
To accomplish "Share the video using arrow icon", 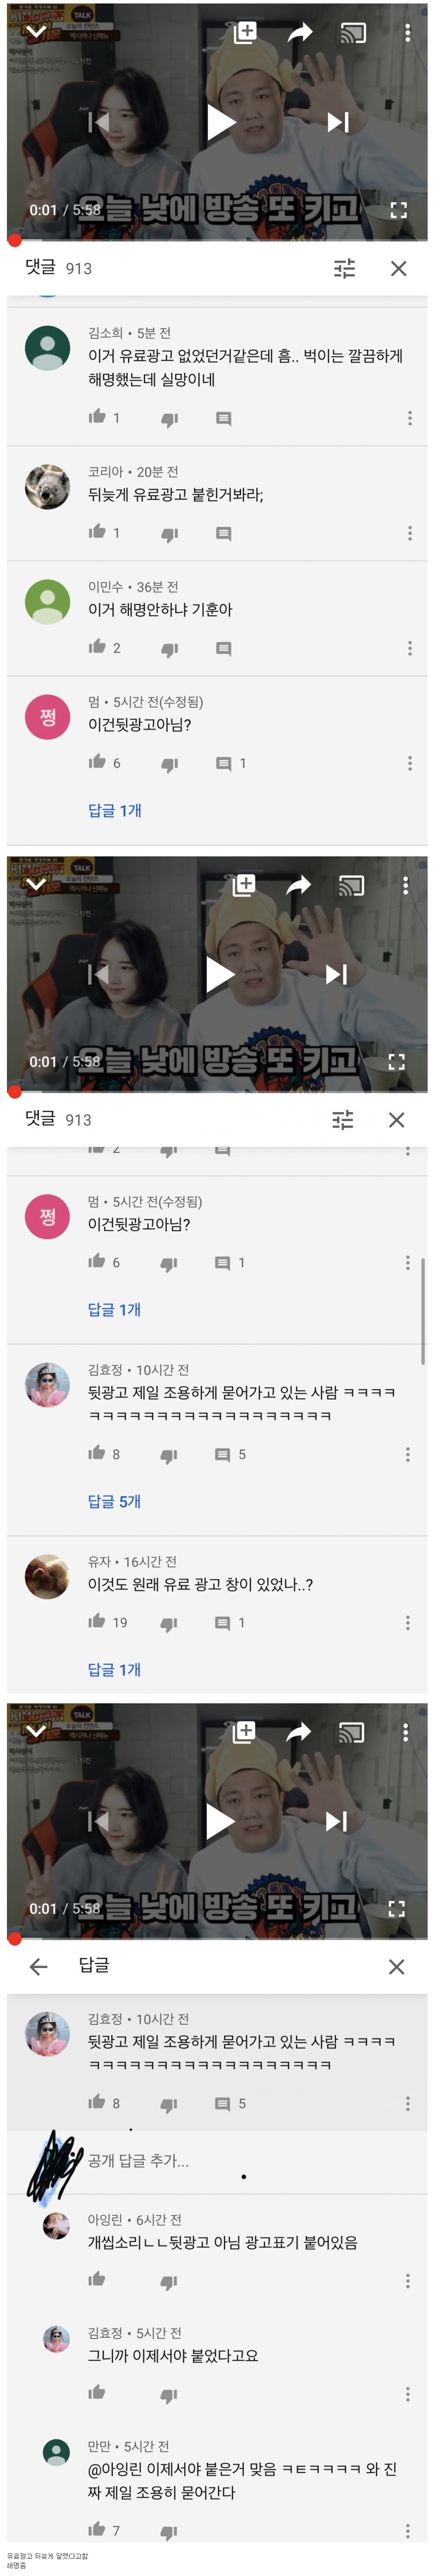I will click(299, 33).
